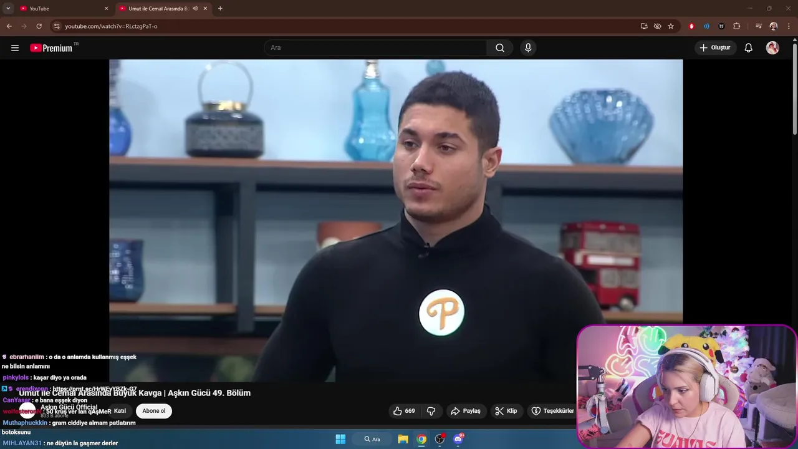The height and width of the screenshot is (449, 798).
Task: Click the Teşekkürler thanks button
Action: (552, 411)
